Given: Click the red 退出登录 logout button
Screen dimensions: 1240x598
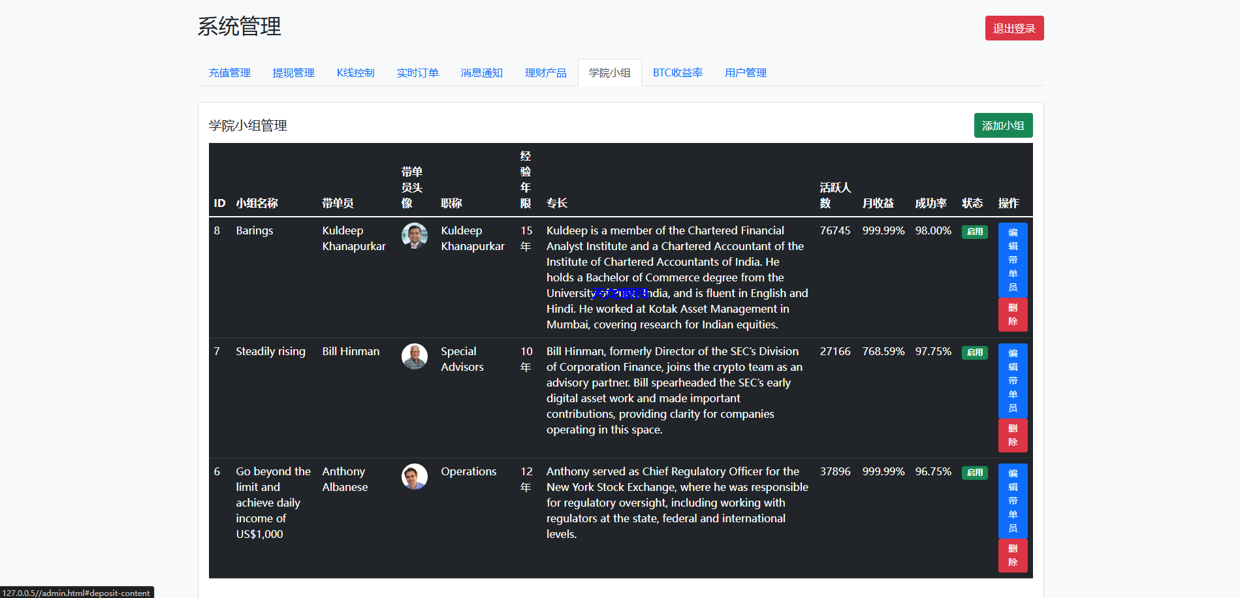Looking at the screenshot, I should point(1013,28).
